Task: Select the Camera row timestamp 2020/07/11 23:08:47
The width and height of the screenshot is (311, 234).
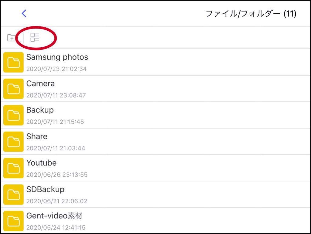Action: pos(56,95)
